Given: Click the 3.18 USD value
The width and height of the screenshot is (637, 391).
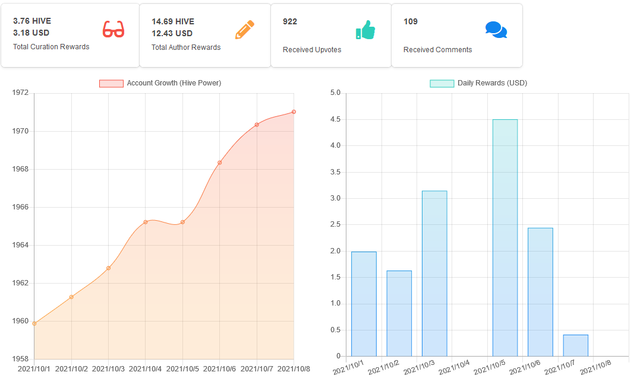Looking at the screenshot, I should click(31, 33).
